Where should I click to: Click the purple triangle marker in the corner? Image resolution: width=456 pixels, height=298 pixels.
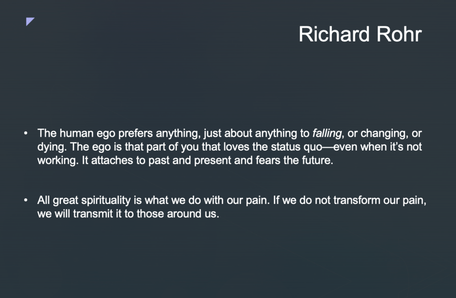click(29, 21)
